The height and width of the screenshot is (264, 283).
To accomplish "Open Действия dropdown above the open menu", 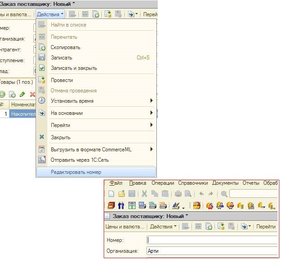I will coord(50,14).
